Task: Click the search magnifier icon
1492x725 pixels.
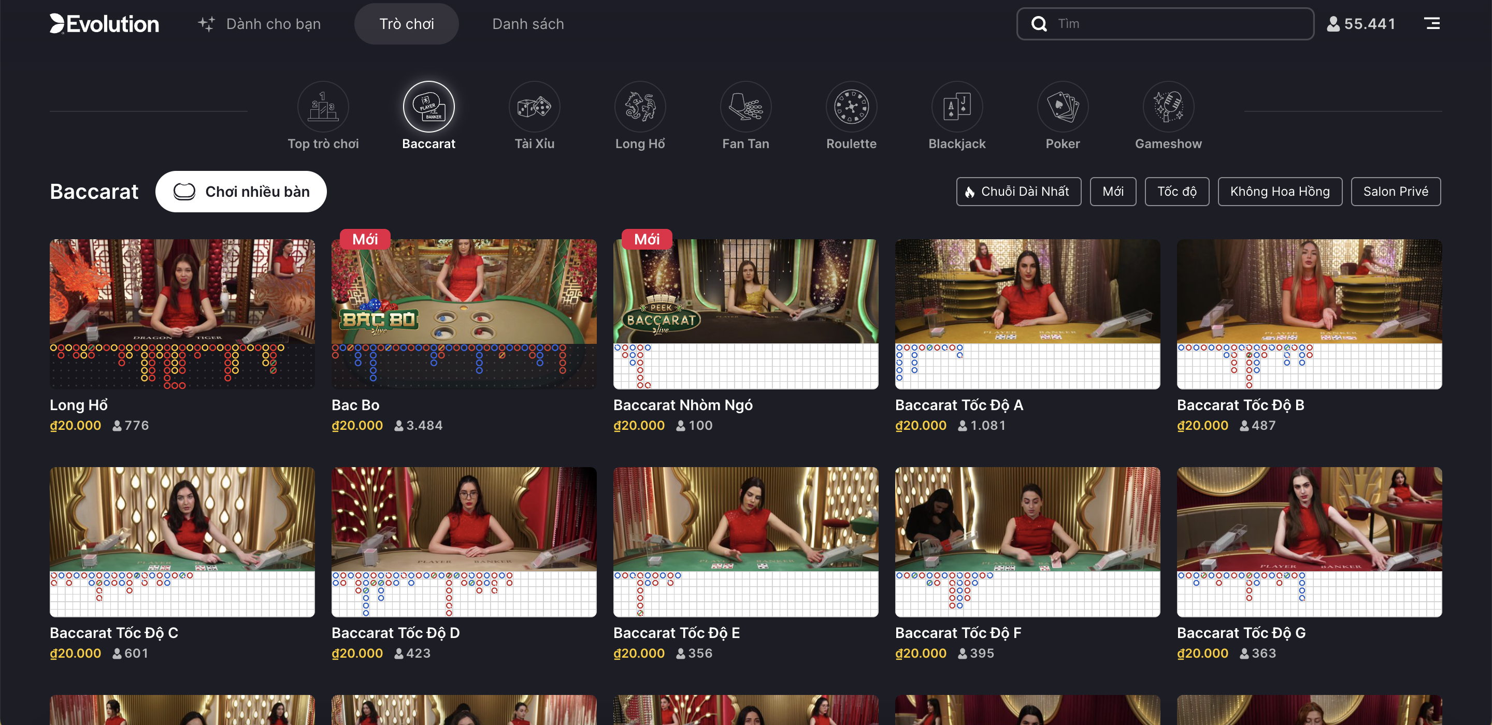Action: pos(1039,24)
